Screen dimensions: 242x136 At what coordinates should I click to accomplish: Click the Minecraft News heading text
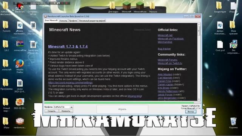click(x=65, y=30)
